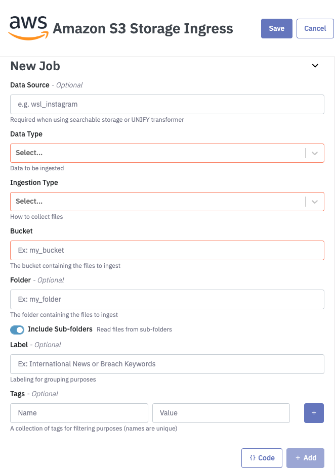The image size is (335, 475).
Task: Open the Ingestion Type dropdown
Action: tap(157, 201)
